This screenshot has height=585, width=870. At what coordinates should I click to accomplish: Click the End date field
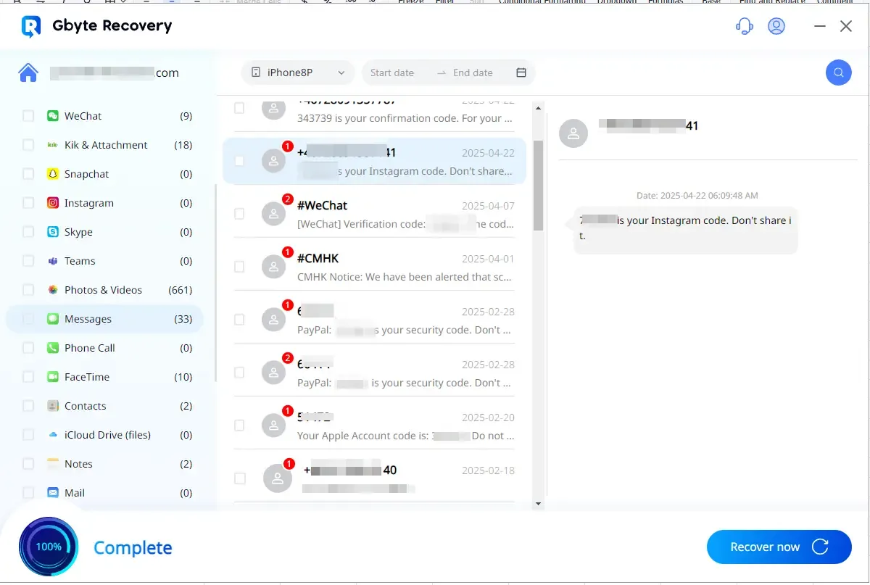[473, 72]
